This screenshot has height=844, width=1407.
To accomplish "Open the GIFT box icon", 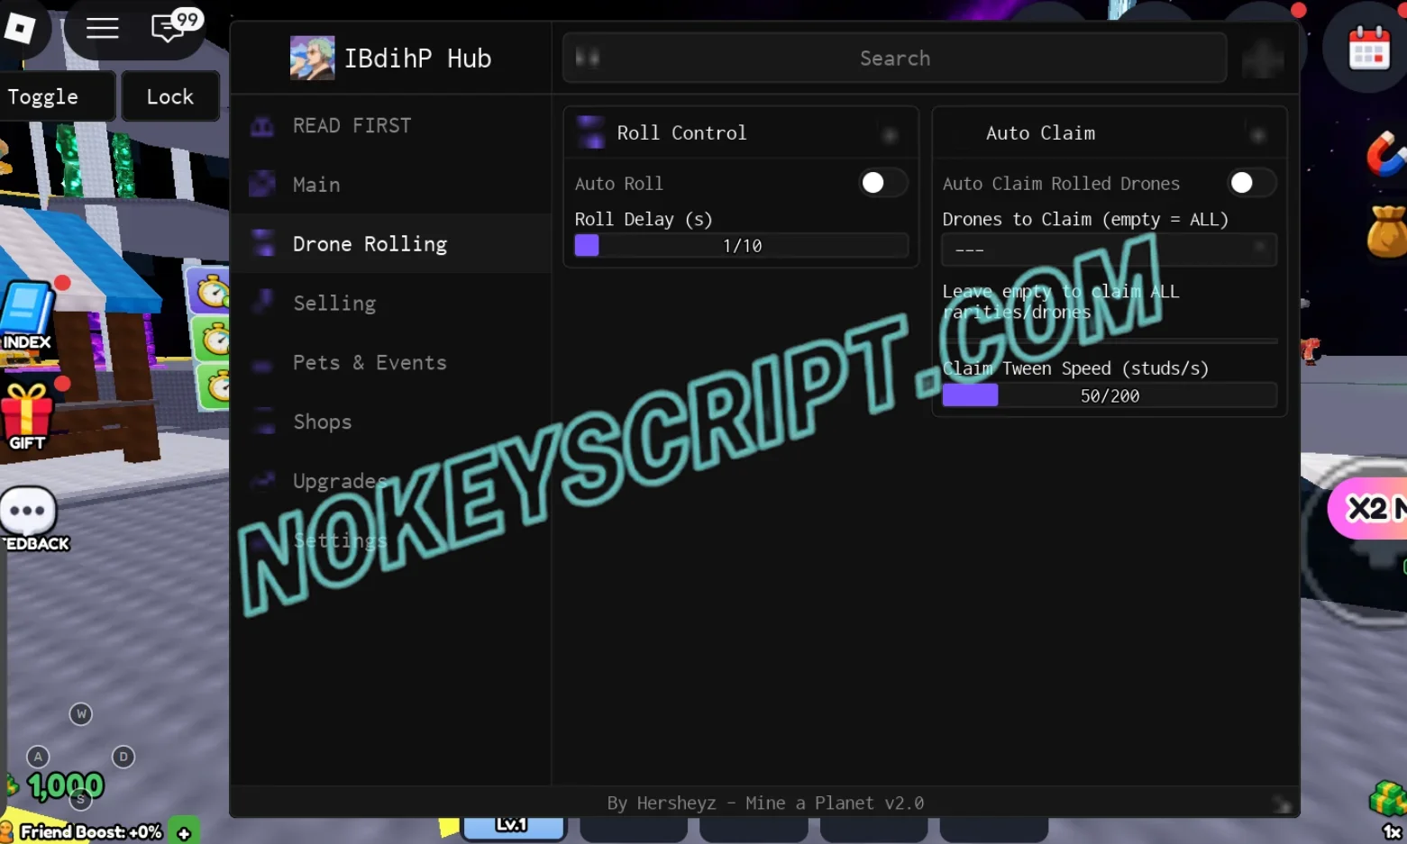I will point(27,416).
